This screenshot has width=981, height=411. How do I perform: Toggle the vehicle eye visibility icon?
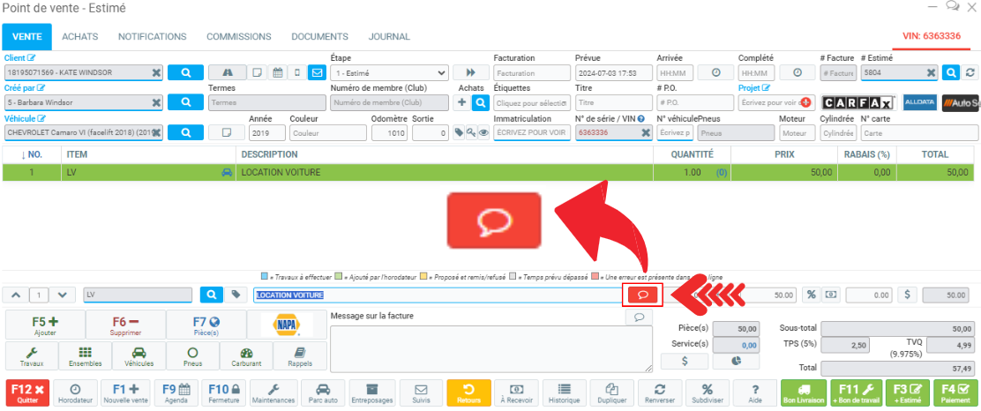pos(483,133)
